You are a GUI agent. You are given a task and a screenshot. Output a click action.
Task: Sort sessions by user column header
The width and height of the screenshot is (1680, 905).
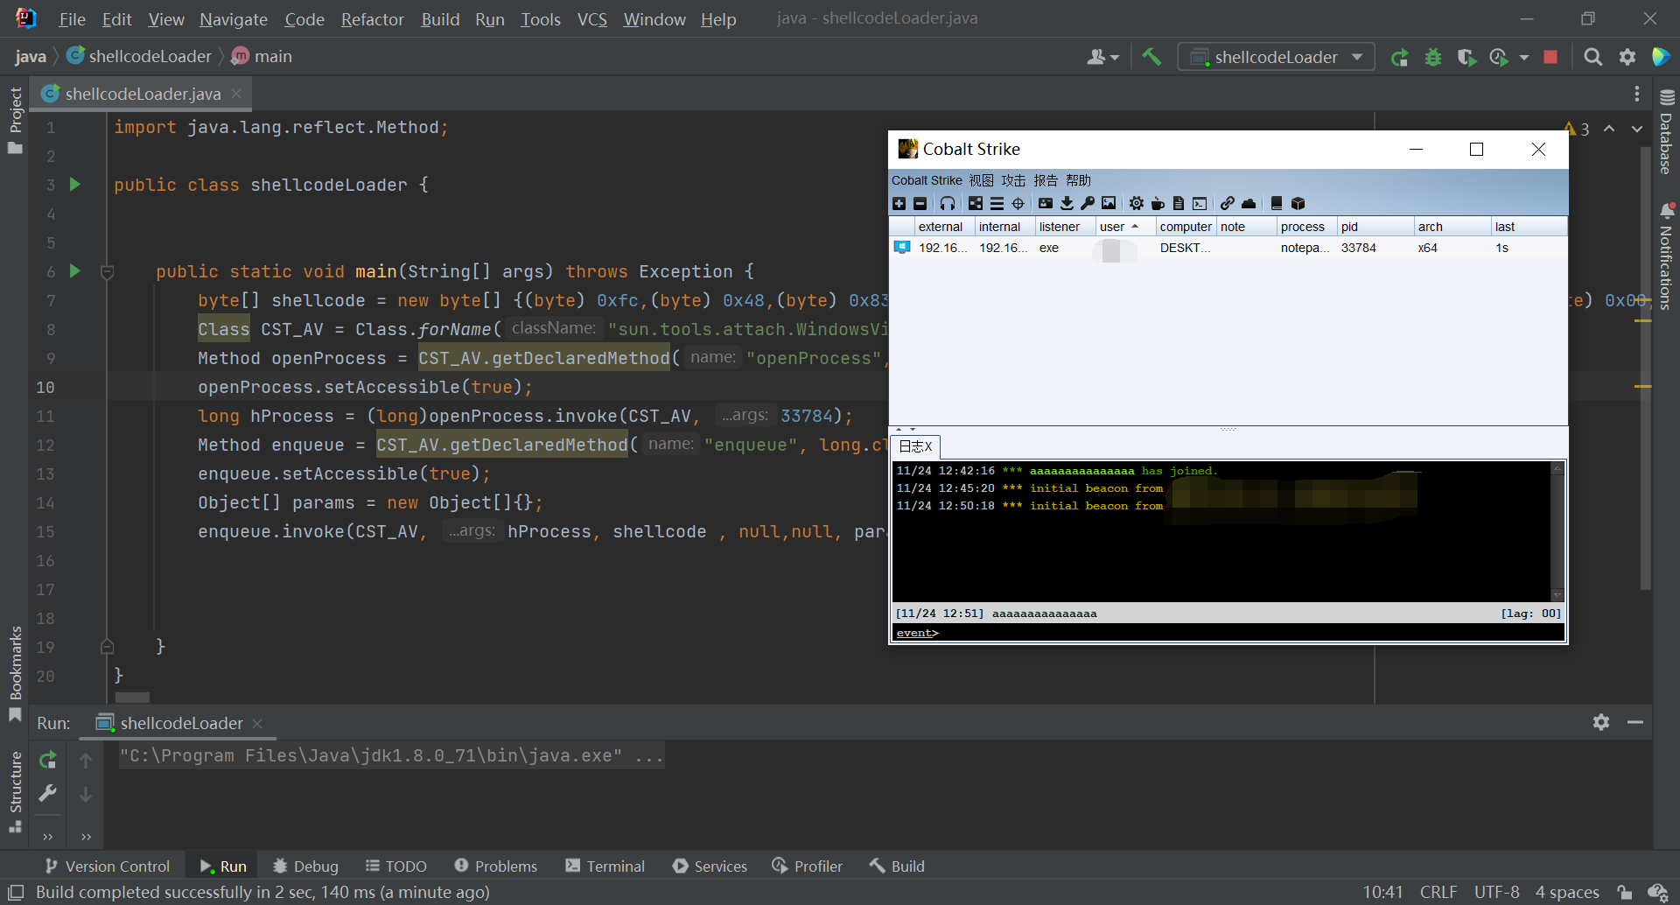coord(1124,227)
